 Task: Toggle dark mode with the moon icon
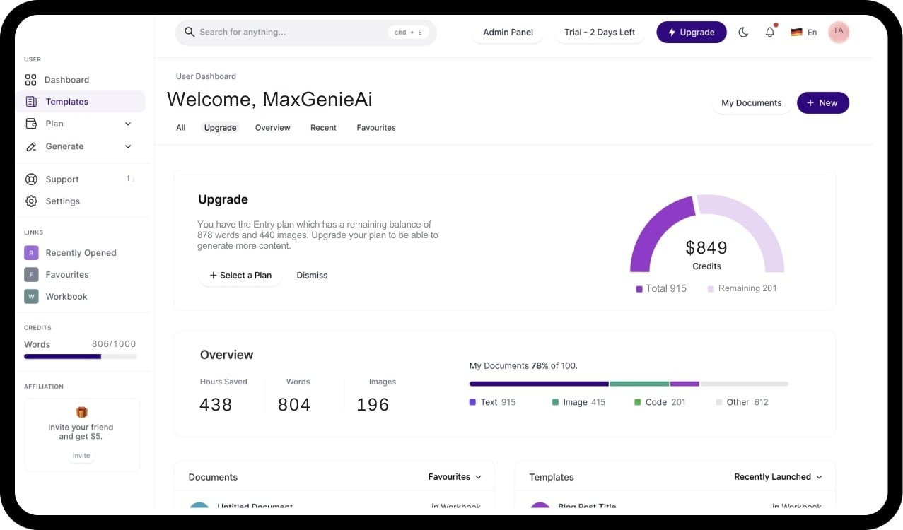pyautogui.click(x=743, y=32)
